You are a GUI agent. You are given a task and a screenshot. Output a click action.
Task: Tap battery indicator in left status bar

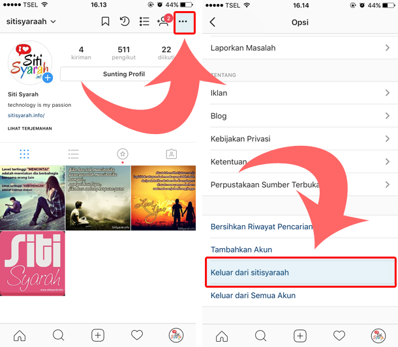pyautogui.click(x=187, y=5)
